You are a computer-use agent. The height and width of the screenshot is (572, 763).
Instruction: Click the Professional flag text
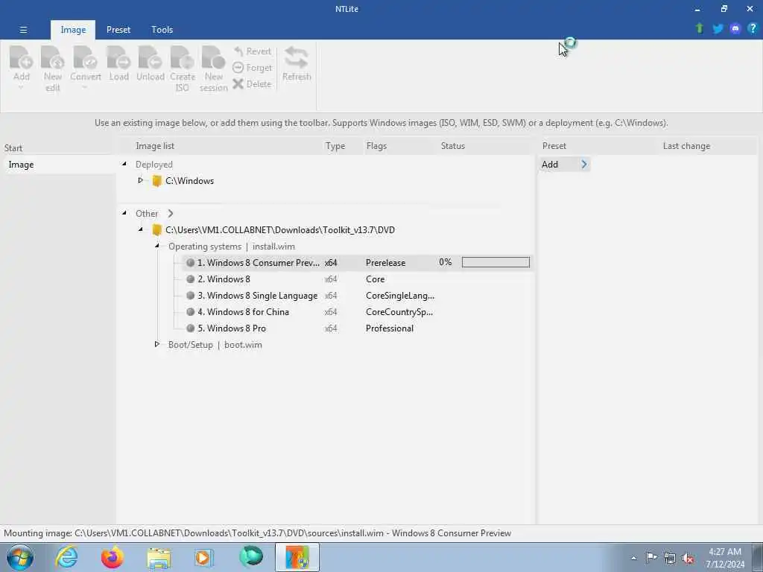[389, 328]
